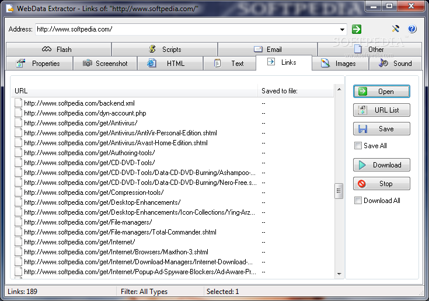The image size is (429, 301).
Task: Click the file icon beside the get/Internet/ row
Action: click(x=18, y=242)
